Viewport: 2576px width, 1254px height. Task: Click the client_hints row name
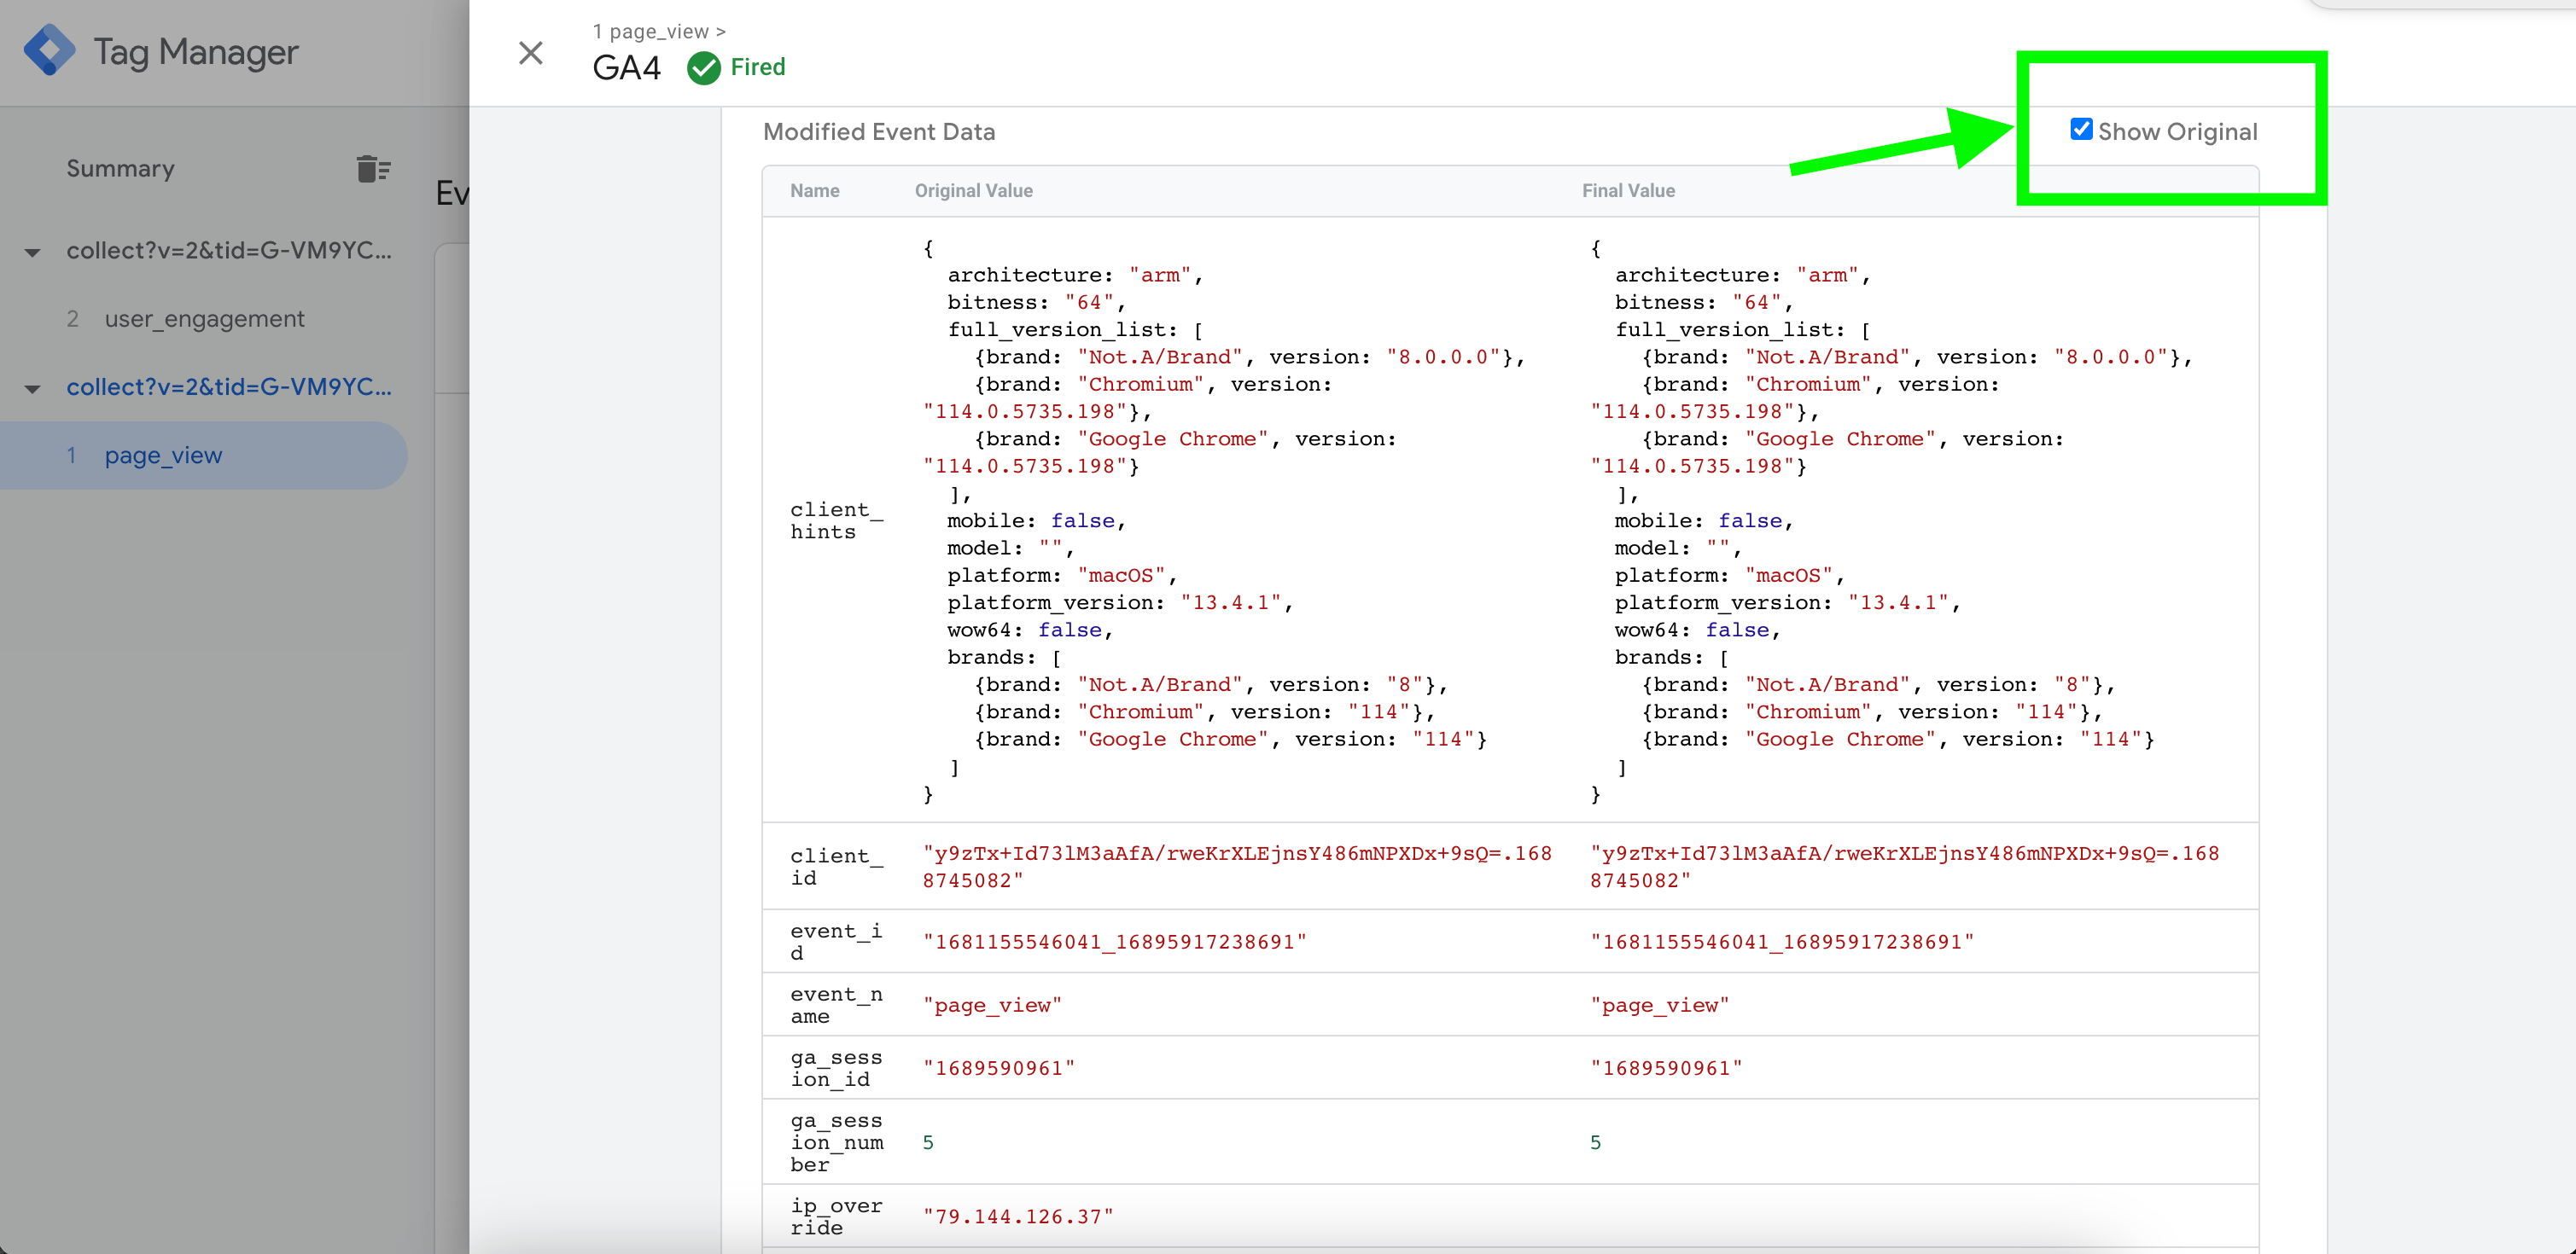tap(836, 520)
